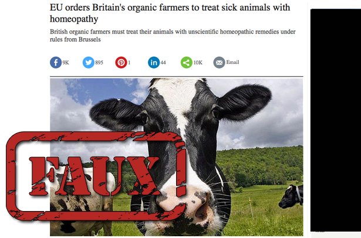
Task: Click the red FAUX stamp text
Action: click(x=94, y=176)
